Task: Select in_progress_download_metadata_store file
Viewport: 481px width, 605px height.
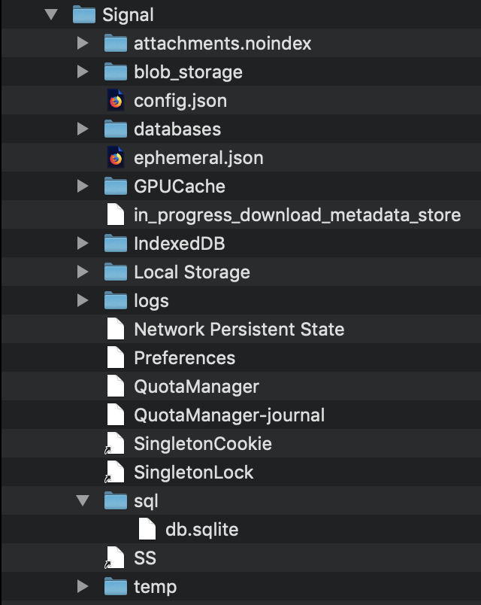Action: click(240, 214)
